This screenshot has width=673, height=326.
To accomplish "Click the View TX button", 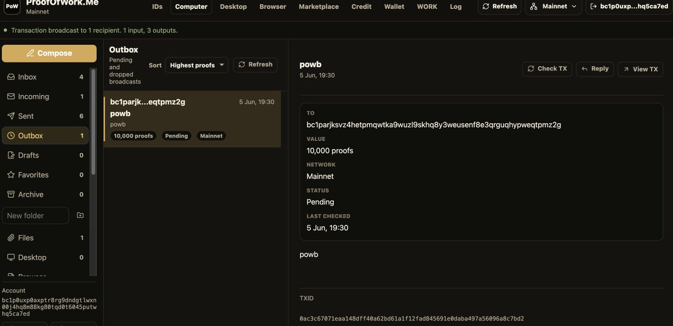I will pyautogui.click(x=640, y=69).
